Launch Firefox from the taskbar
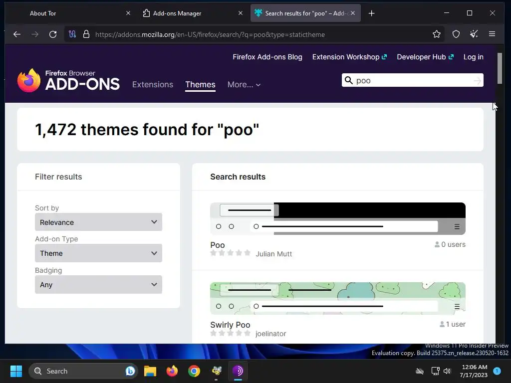 click(x=172, y=371)
